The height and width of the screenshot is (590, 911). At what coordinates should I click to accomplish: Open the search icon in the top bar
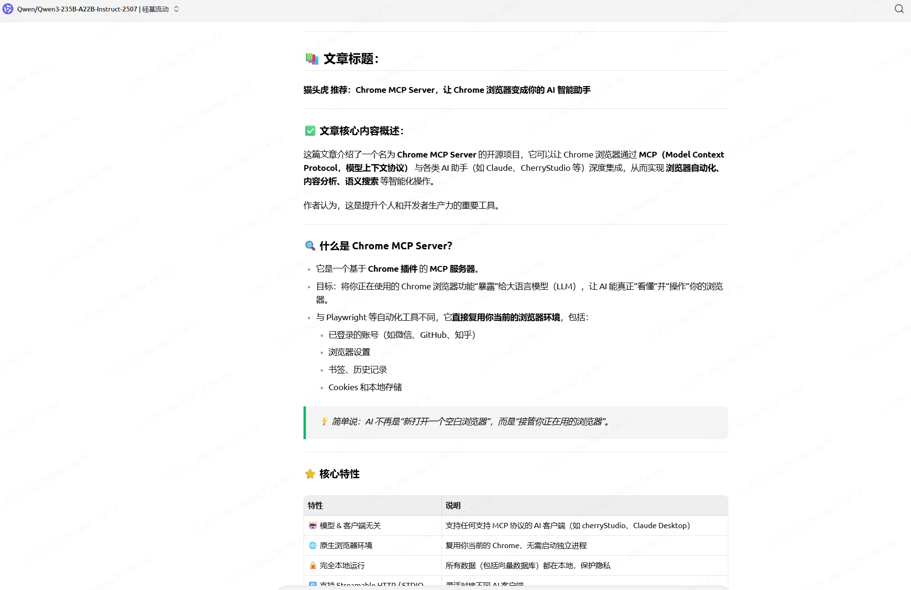pyautogui.click(x=899, y=9)
